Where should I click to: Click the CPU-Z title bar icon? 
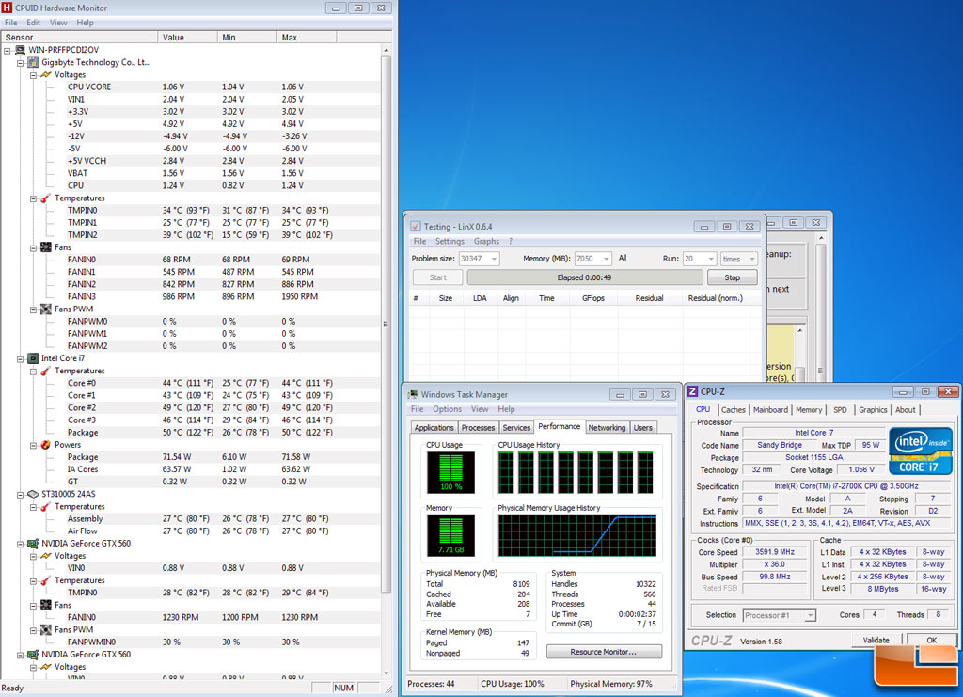click(x=692, y=391)
